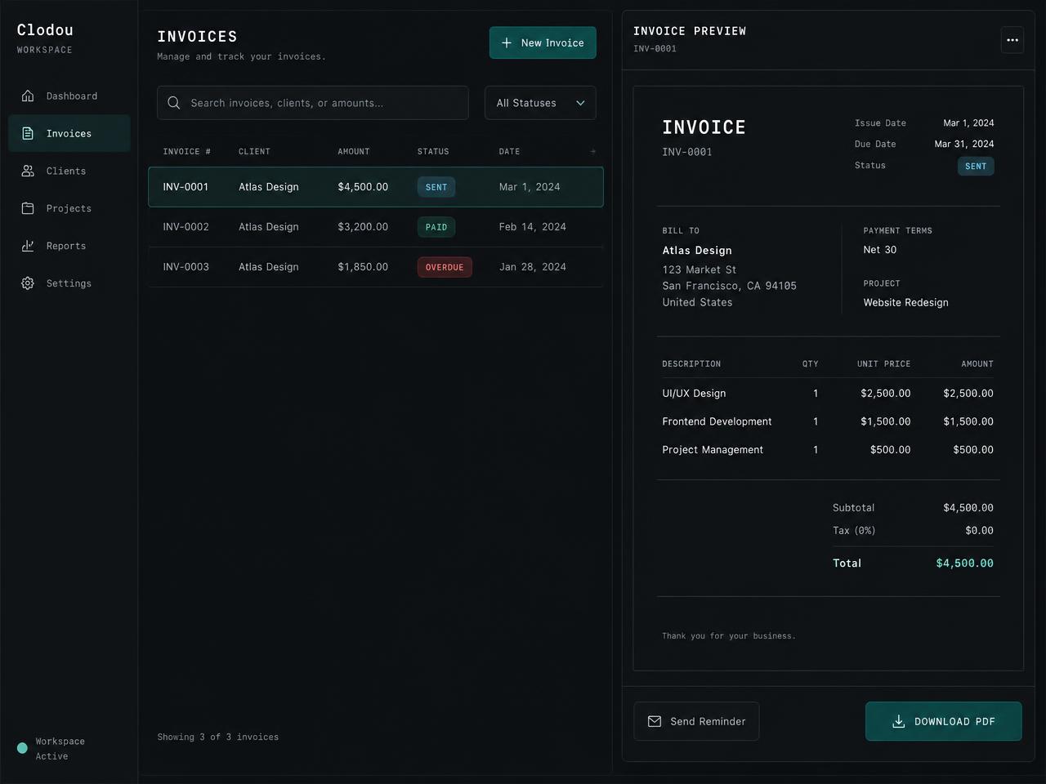Open the Dashboard house icon in sidebar
Image resolution: width=1046 pixels, height=784 pixels.
(28, 96)
